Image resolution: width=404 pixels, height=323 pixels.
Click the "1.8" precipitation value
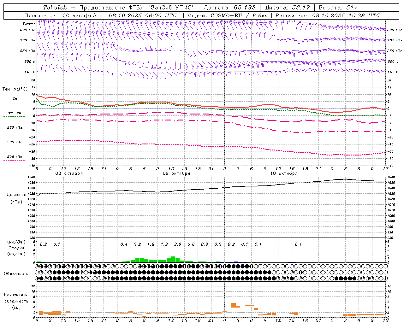[x=151, y=244]
